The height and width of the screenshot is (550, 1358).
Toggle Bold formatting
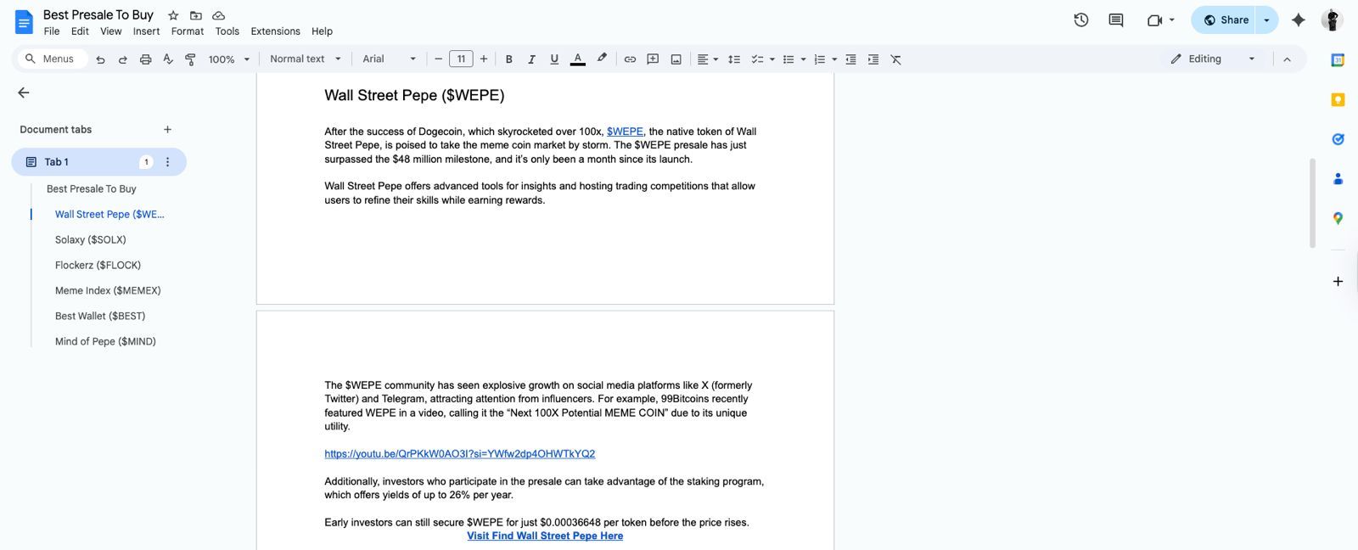pyautogui.click(x=508, y=59)
